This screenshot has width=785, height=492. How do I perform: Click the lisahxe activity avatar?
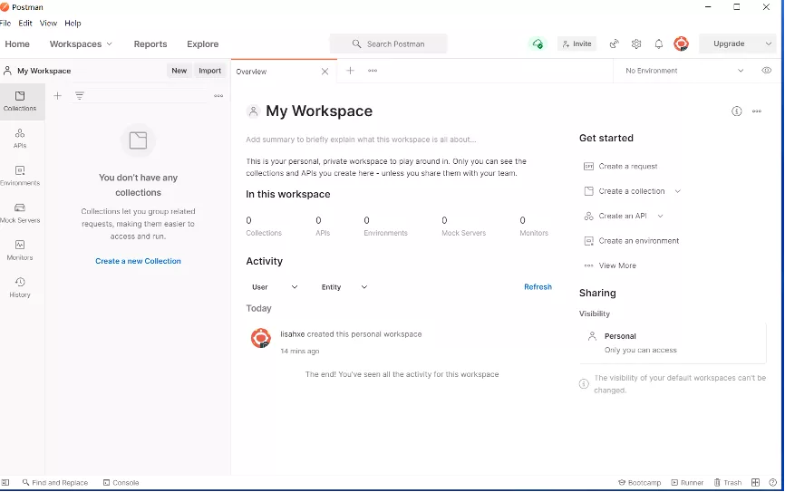261,339
